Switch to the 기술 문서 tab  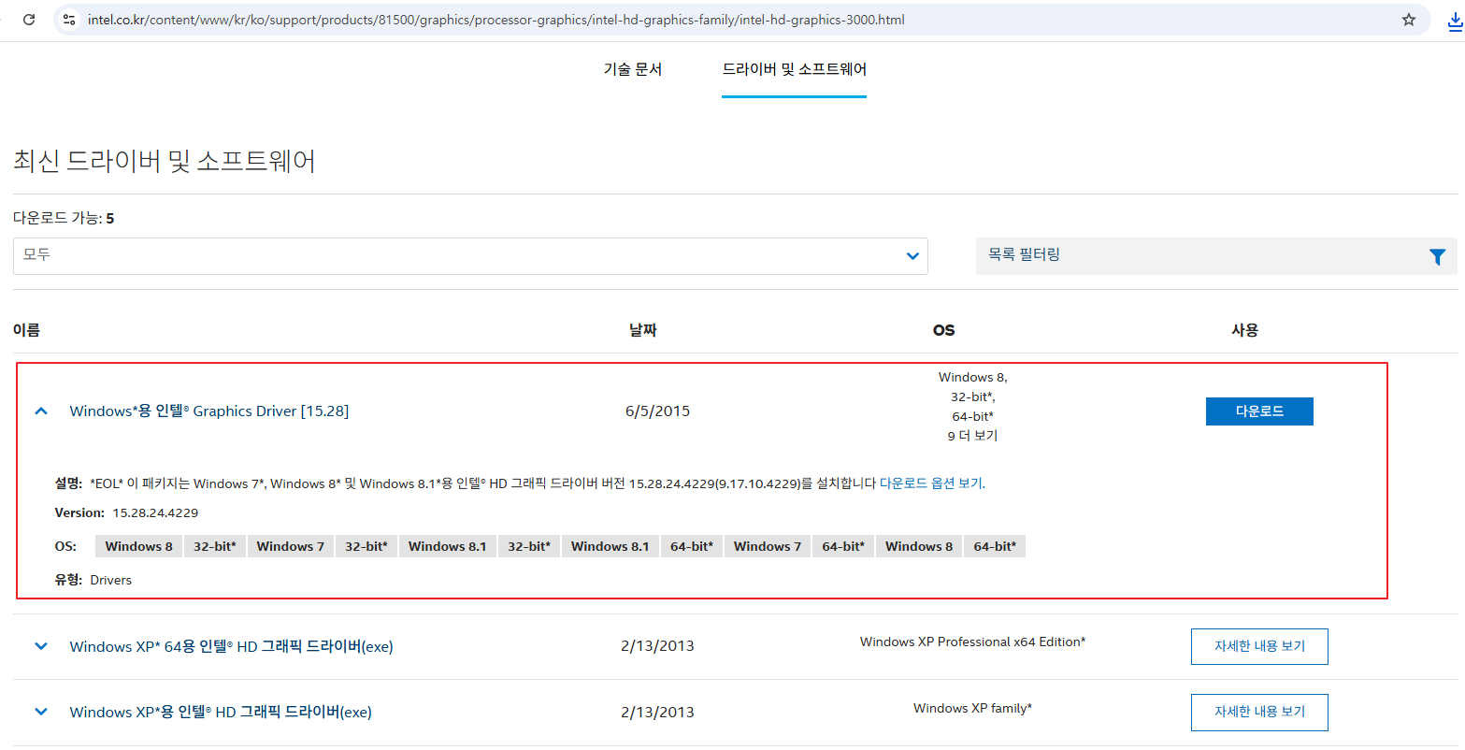tap(633, 69)
